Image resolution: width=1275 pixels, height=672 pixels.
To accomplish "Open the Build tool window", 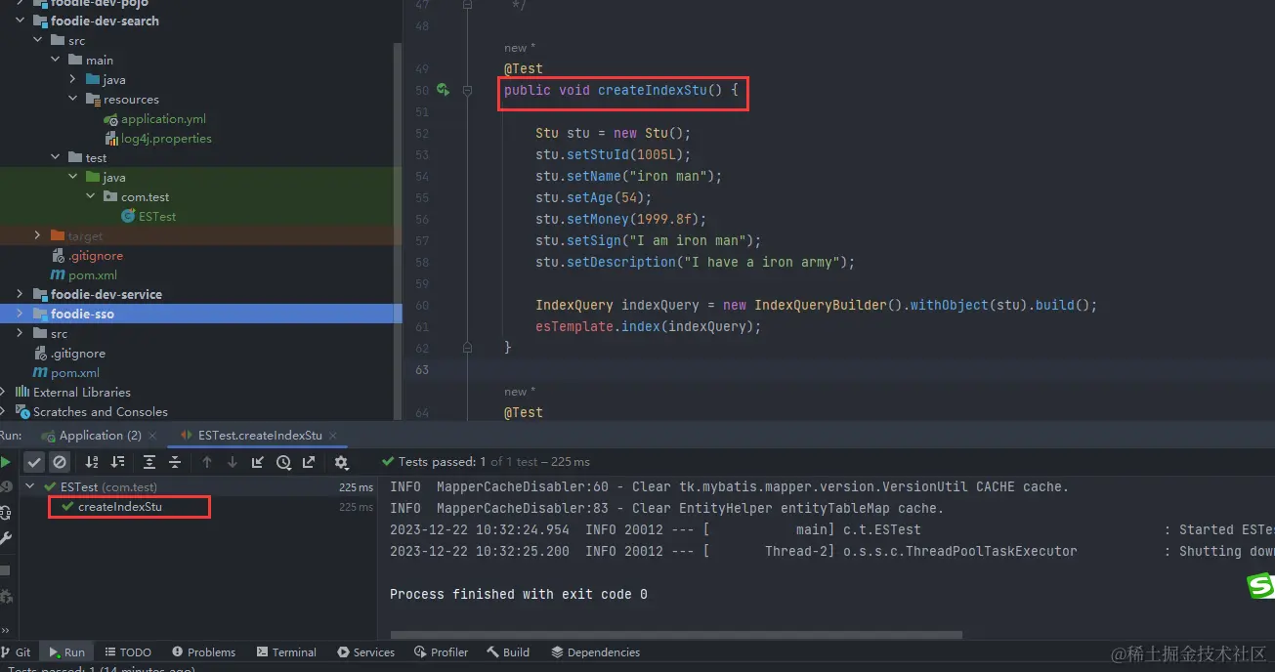I will pos(508,651).
